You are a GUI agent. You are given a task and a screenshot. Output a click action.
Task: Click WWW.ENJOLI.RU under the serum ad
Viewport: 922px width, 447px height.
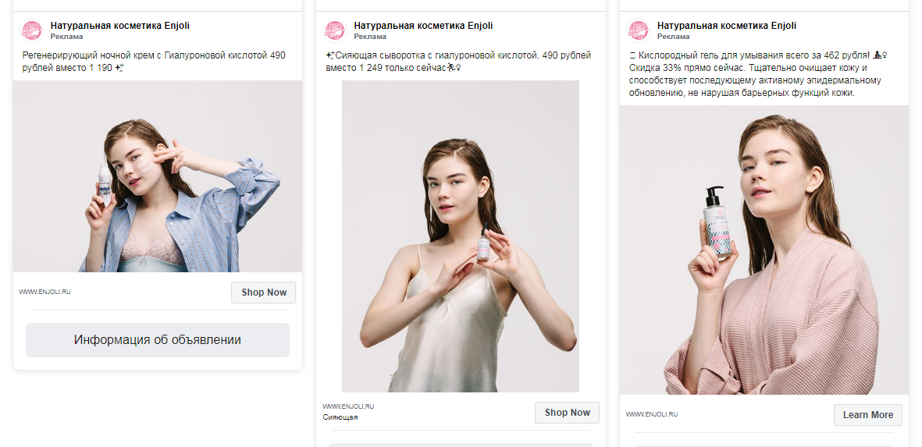[x=348, y=406]
